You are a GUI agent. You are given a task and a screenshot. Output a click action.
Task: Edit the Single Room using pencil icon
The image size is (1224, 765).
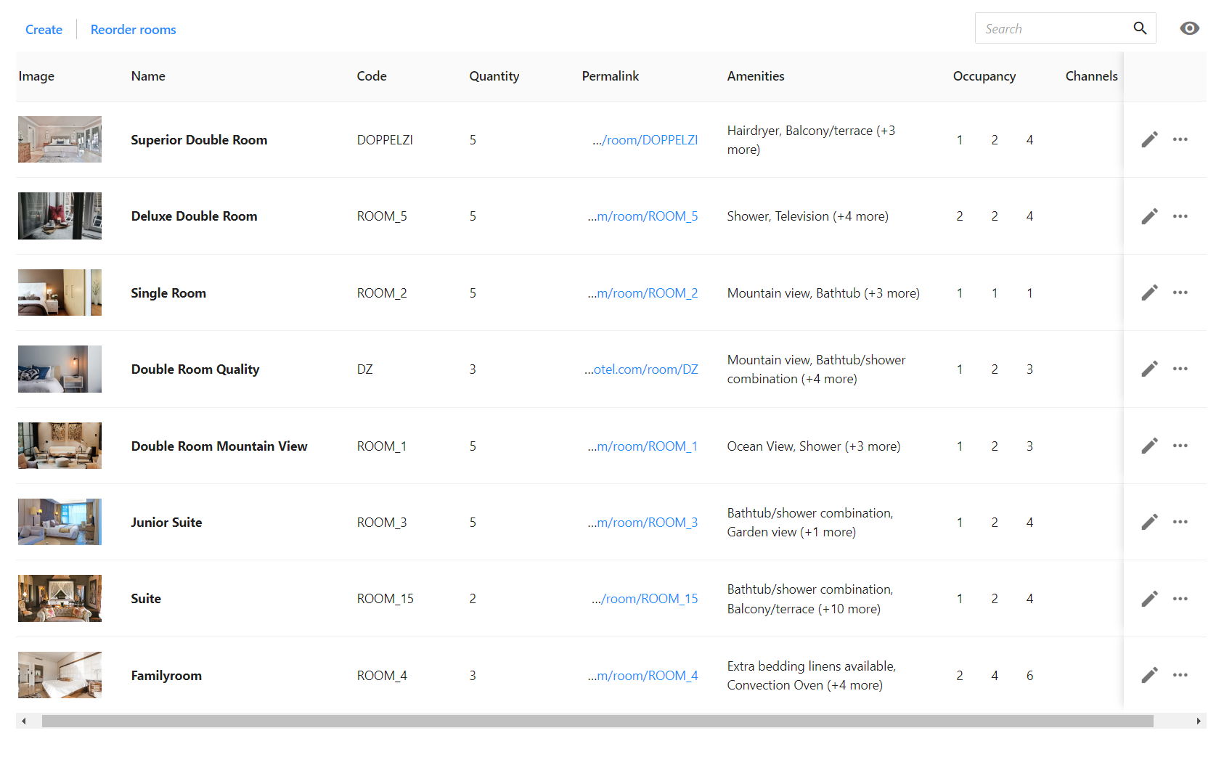point(1149,292)
